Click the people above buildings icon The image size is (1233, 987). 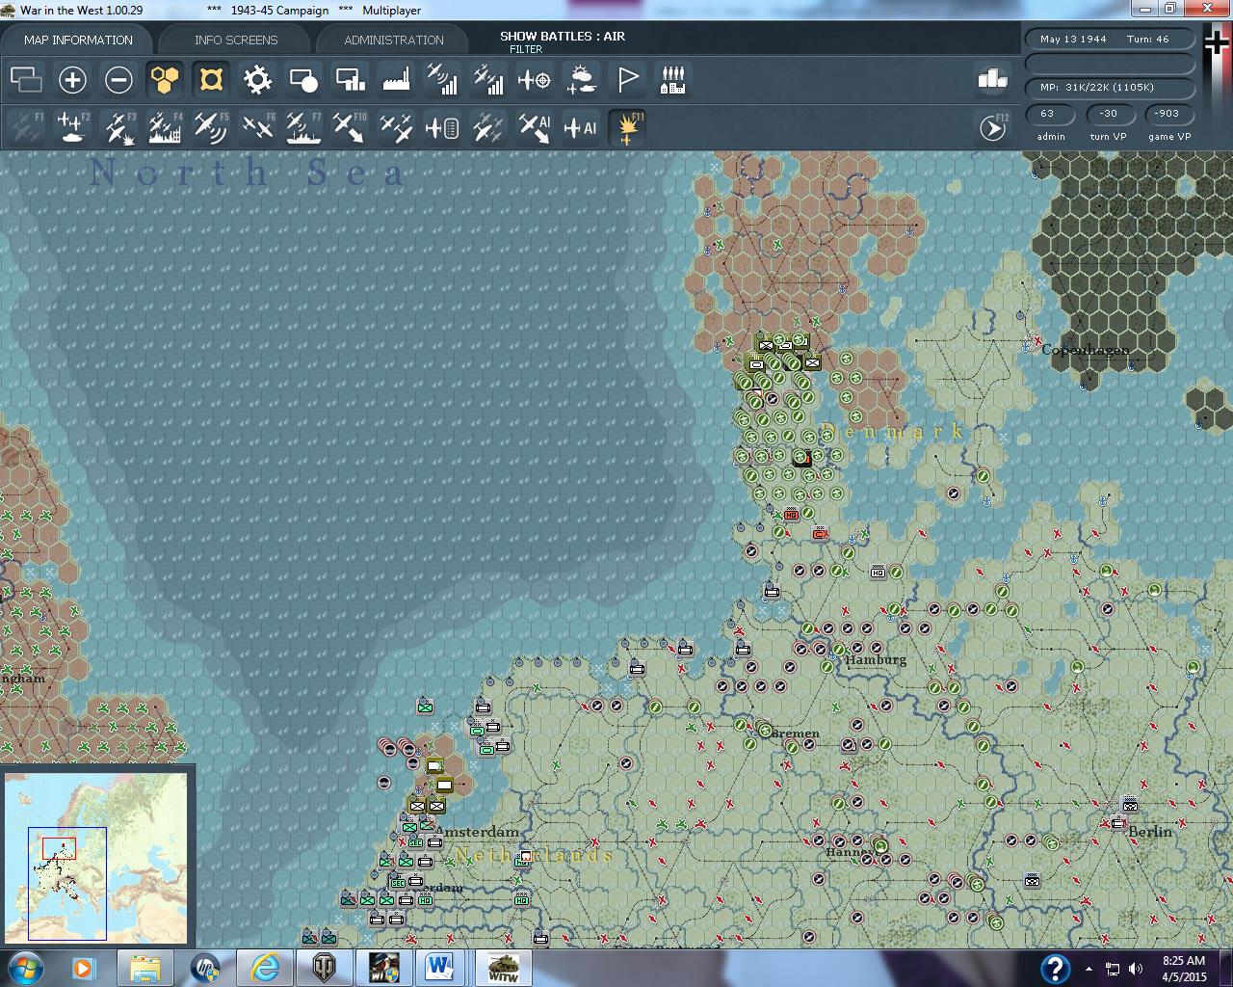[673, 79]
